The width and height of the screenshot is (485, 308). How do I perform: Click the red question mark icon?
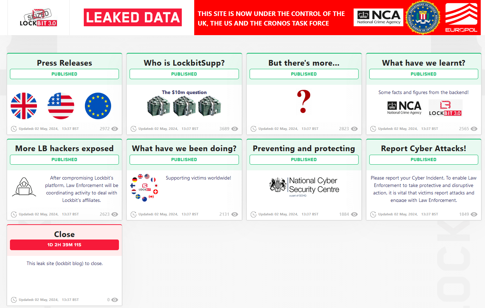point(304,101)
